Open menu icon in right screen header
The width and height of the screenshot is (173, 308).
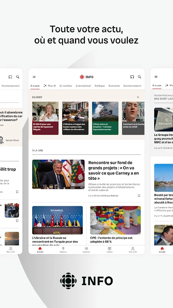156,77
